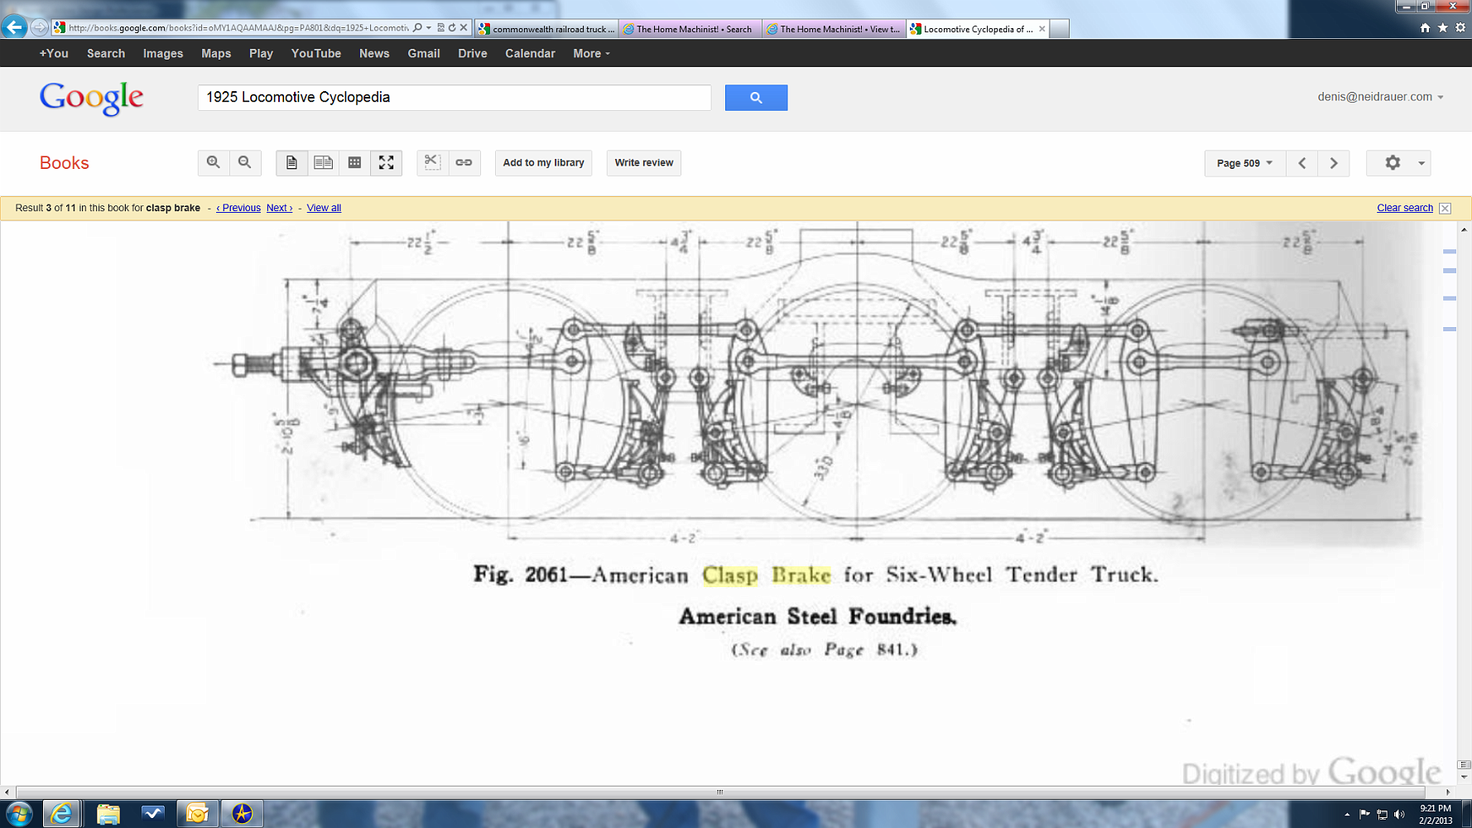Image resolution: width=1472 pixels, height=828 pixels.
Task: Switch to two-page view
Action: click(323, 162)
